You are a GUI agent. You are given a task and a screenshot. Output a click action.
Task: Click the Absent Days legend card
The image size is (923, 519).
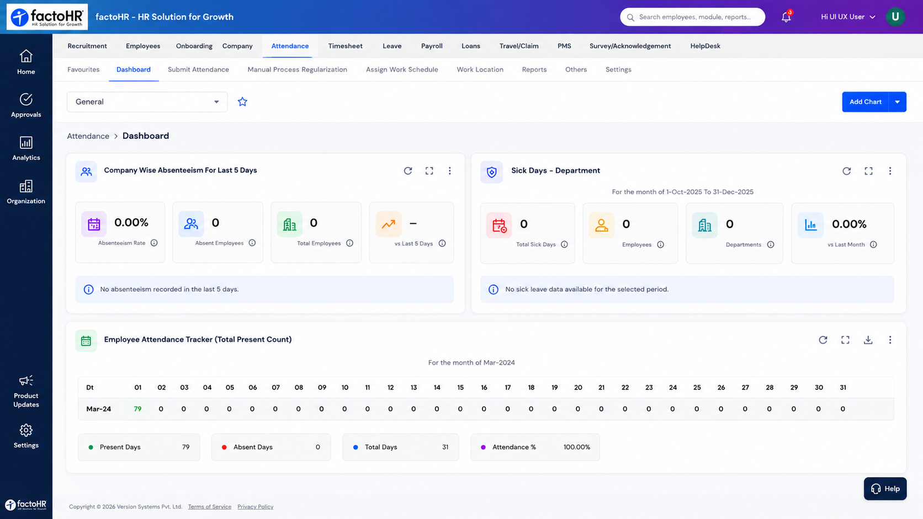pyautogui.click(x=271, y=447)
